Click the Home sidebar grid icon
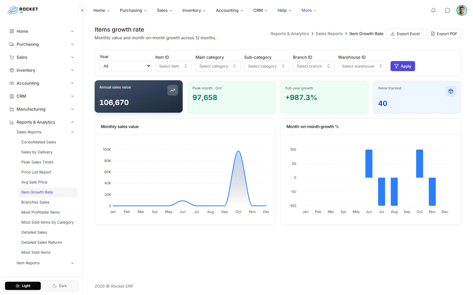 point(12,31)
